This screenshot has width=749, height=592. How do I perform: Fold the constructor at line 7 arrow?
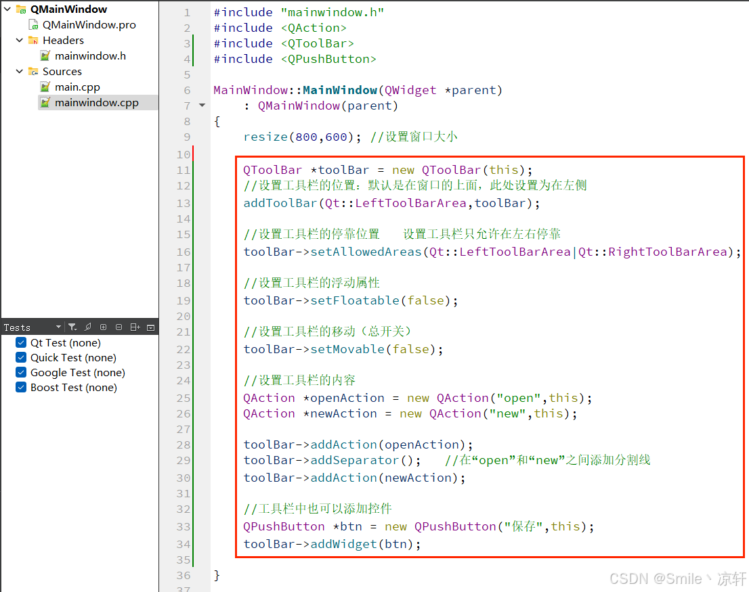[202, 106]
